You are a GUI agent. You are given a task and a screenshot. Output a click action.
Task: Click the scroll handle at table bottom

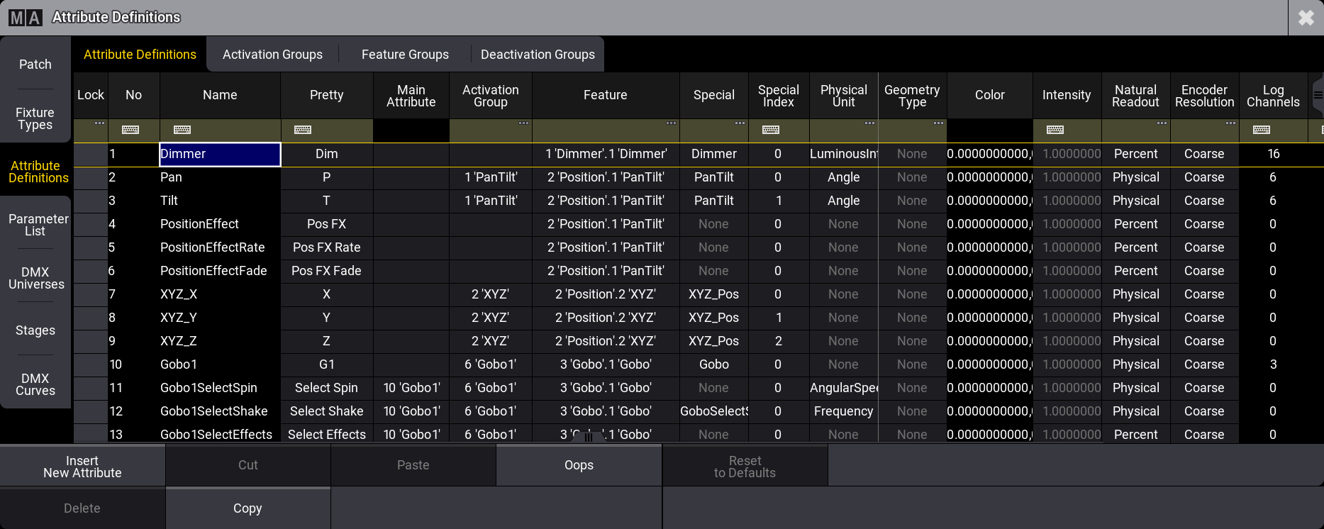click(x=588, y=438)
